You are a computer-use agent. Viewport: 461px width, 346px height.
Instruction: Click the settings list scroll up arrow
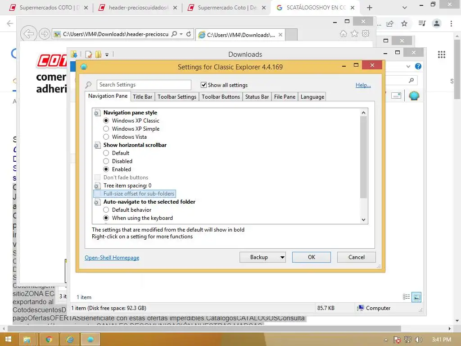363,113
